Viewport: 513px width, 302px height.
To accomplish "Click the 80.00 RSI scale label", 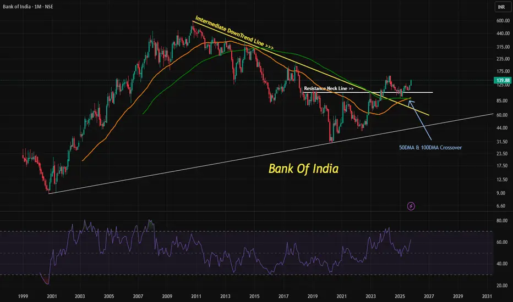I will (x=501, y=221).
